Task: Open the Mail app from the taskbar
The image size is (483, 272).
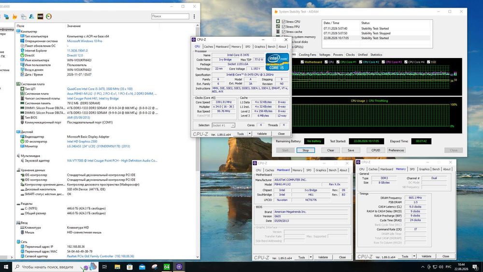Action: (x=142, y=267)
